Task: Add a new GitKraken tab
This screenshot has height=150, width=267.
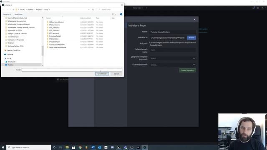Action: (x=146, y=8)
